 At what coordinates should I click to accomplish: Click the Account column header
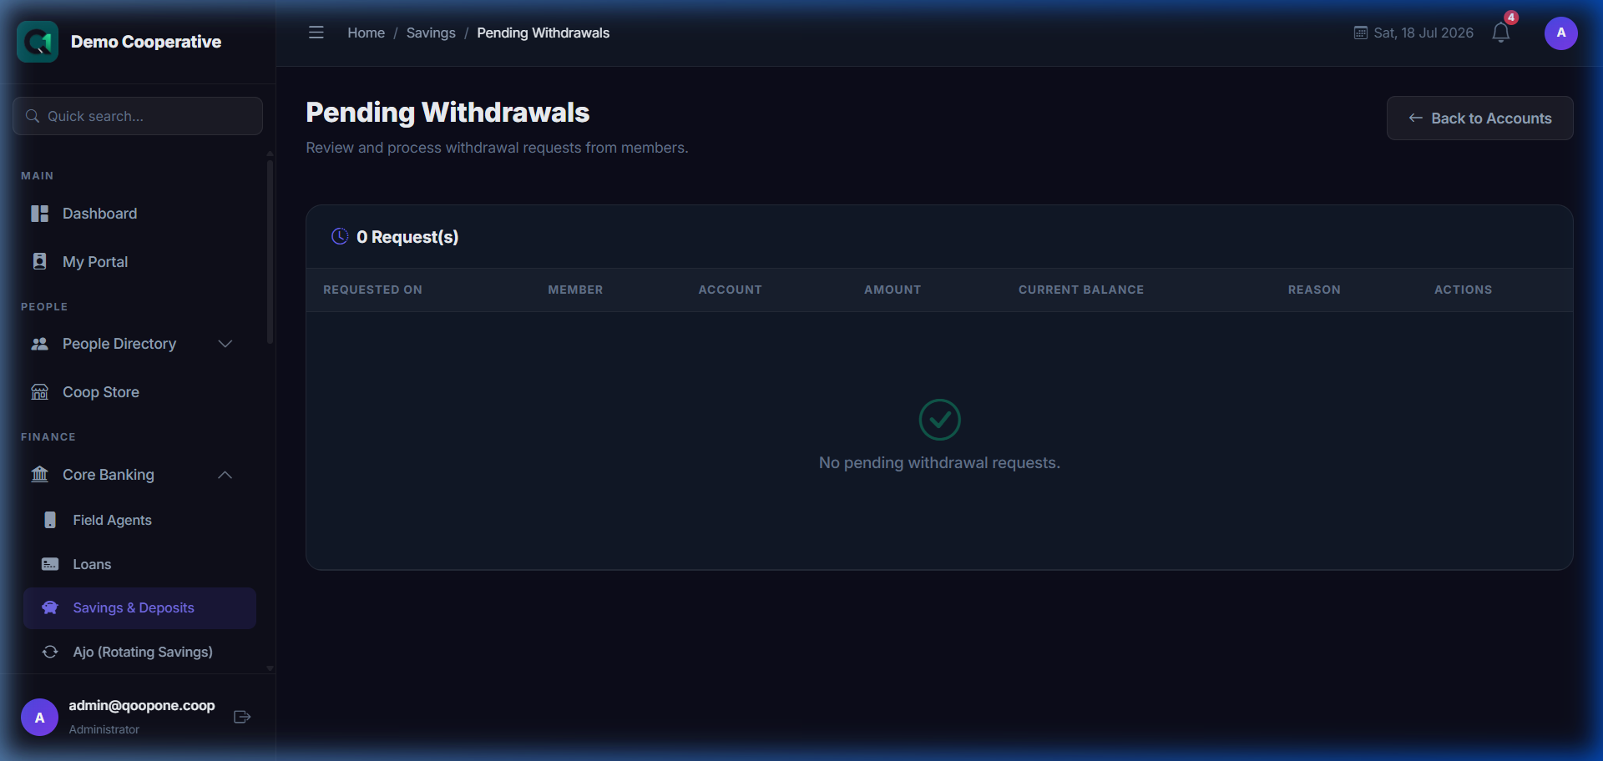coord(730,290)
